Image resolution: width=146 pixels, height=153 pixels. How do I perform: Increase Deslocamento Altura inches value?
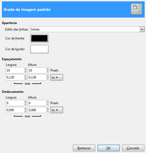pyautogui.click(x=48, y=108)
